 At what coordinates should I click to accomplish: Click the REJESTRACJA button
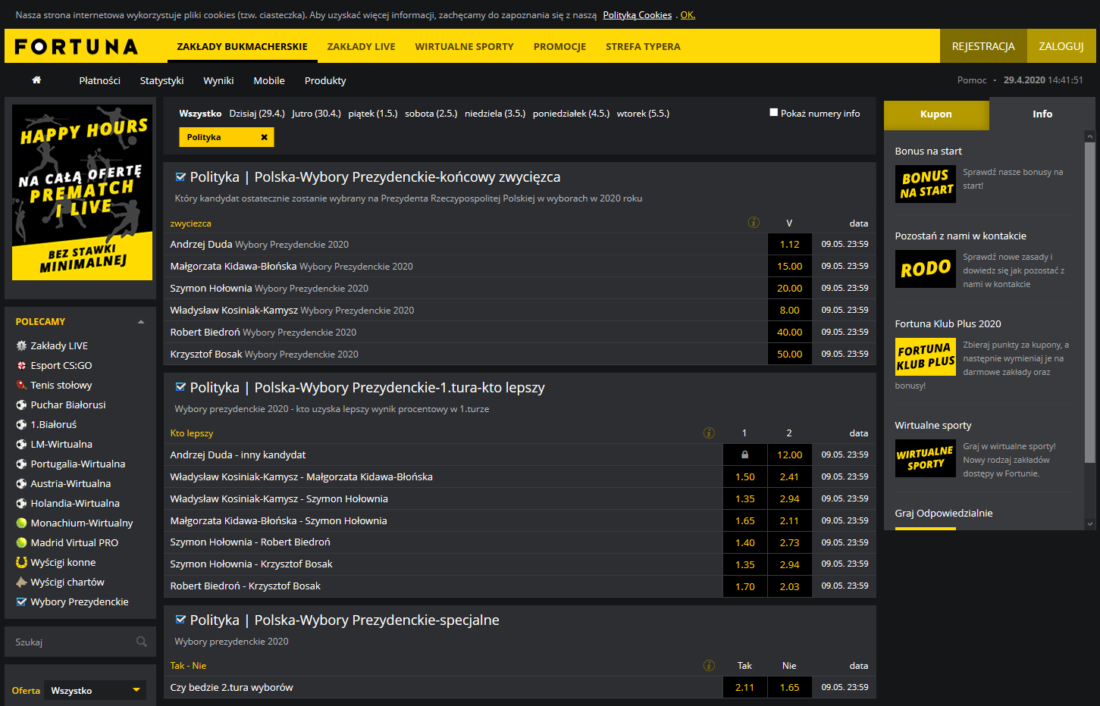[983, 46]
